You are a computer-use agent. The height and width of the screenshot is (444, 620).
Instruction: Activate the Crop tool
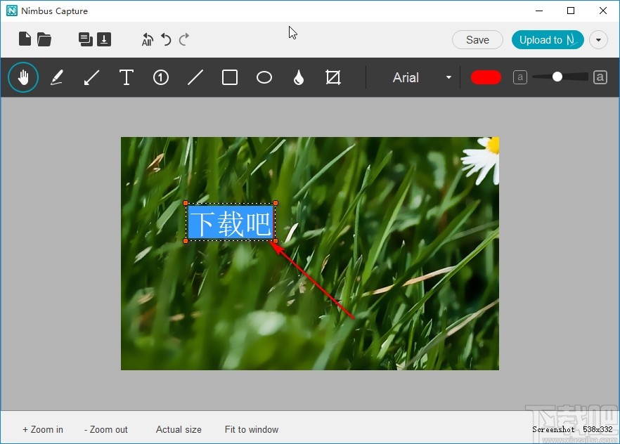[332, 77]
